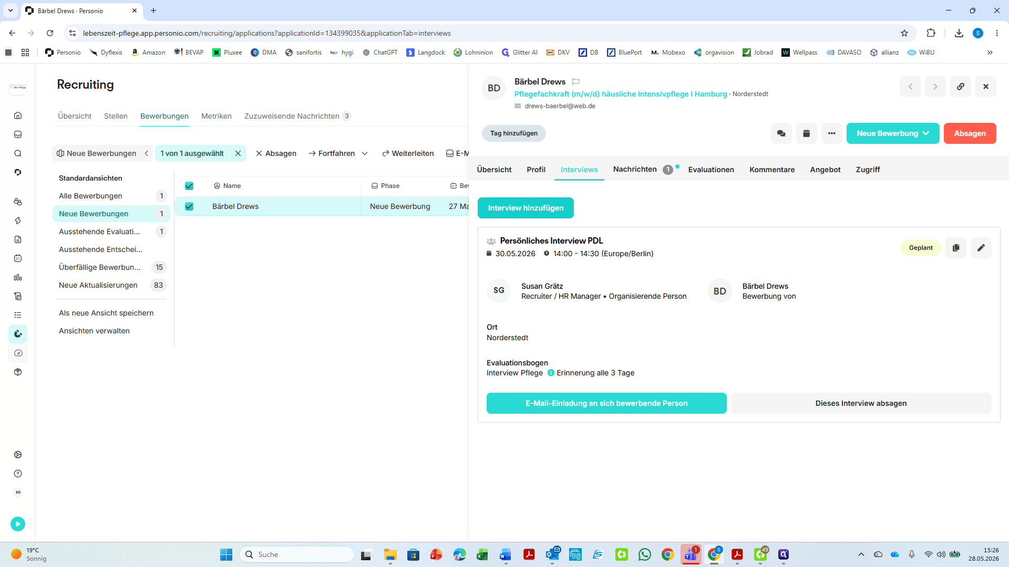Open the employees icon in sidebar
The image size is (1009, 567).
click(x=18, y=202)
